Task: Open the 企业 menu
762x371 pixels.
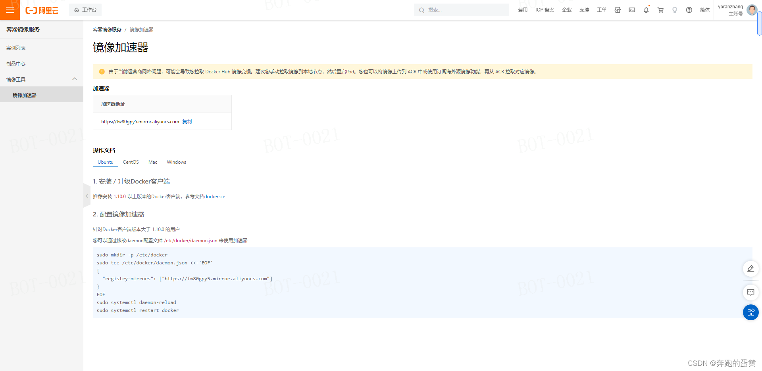Action: pyautogui.click(x=567, y=10)
